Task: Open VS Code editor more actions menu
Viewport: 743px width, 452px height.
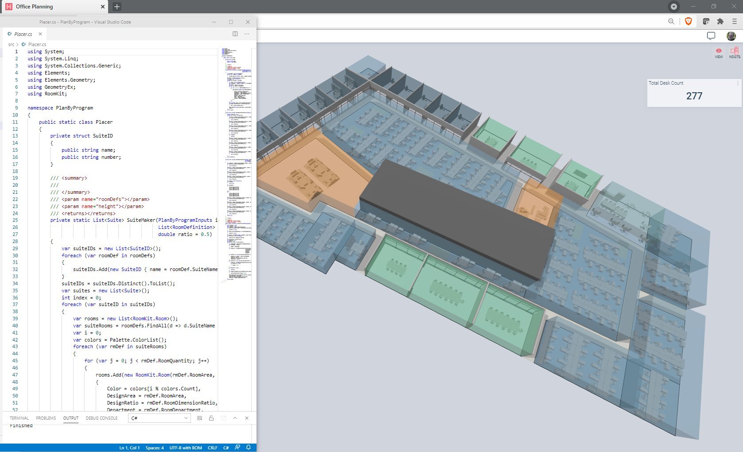Action: (x=247, y=34)
